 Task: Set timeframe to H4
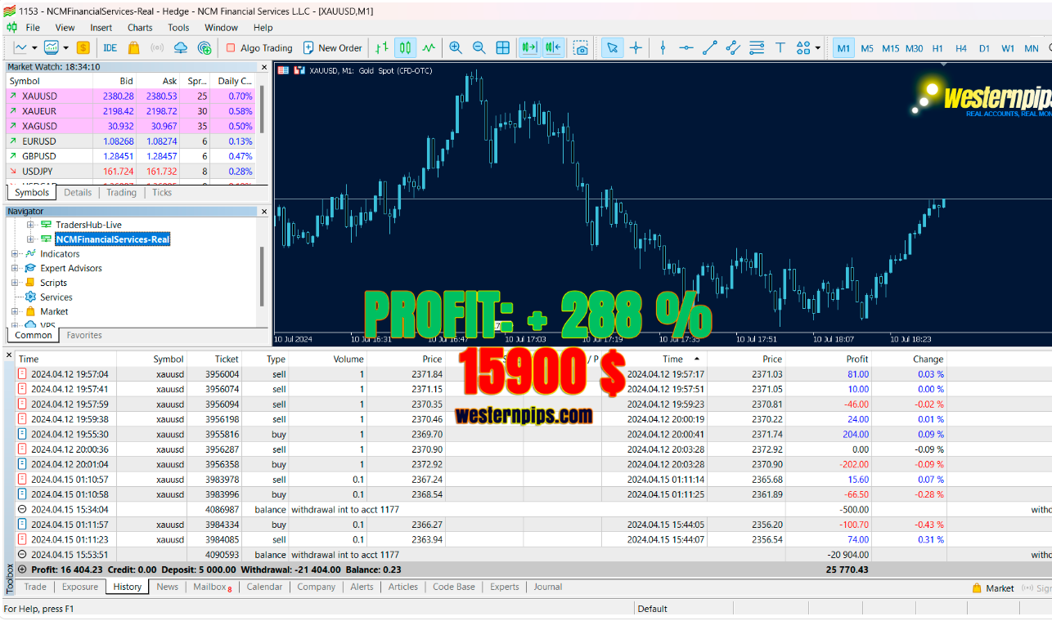(961, 48)
